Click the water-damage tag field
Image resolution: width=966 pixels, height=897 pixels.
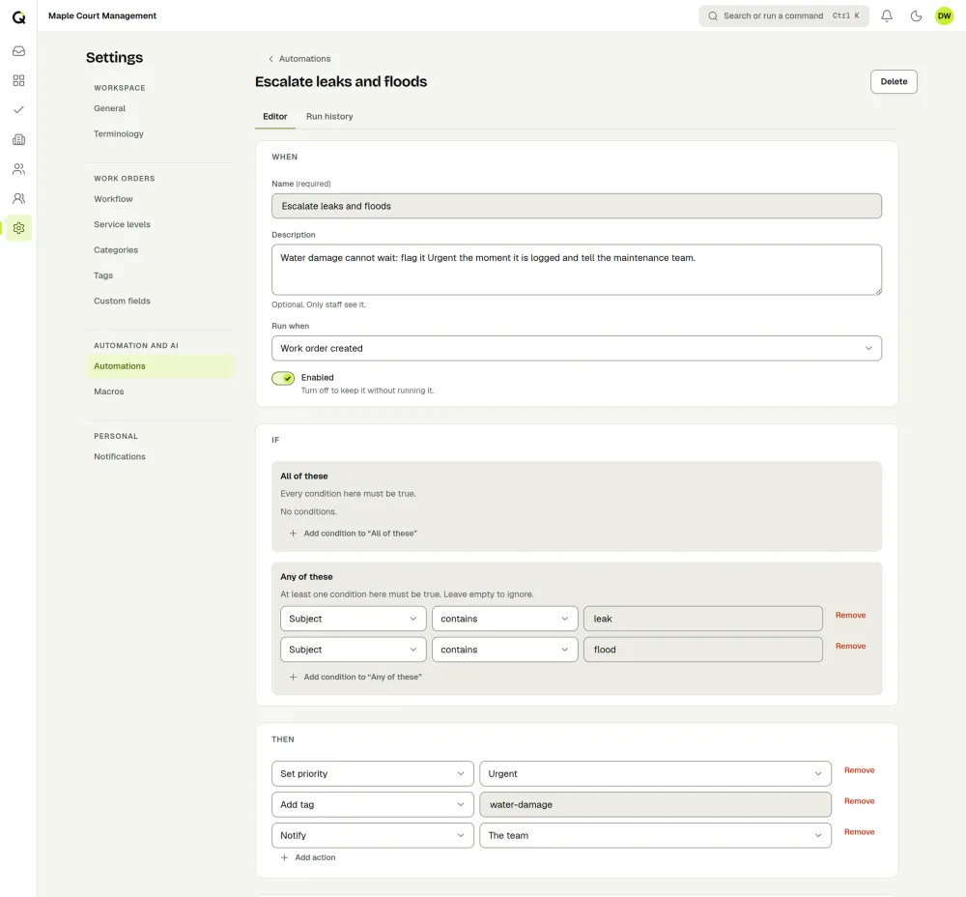click(x=656, y=804)
